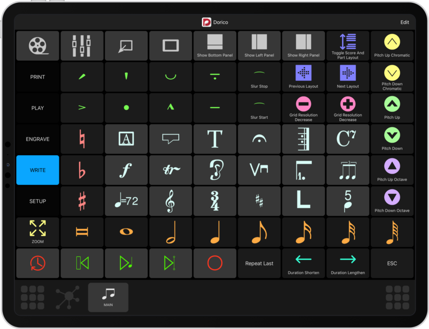Toggle Show Right Panel
This screenshot has height=329, width=429.
[x=303, y=46]
